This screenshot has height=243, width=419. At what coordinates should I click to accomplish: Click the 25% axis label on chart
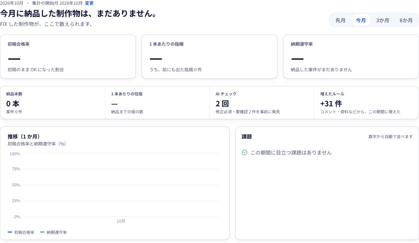point(16,201)
